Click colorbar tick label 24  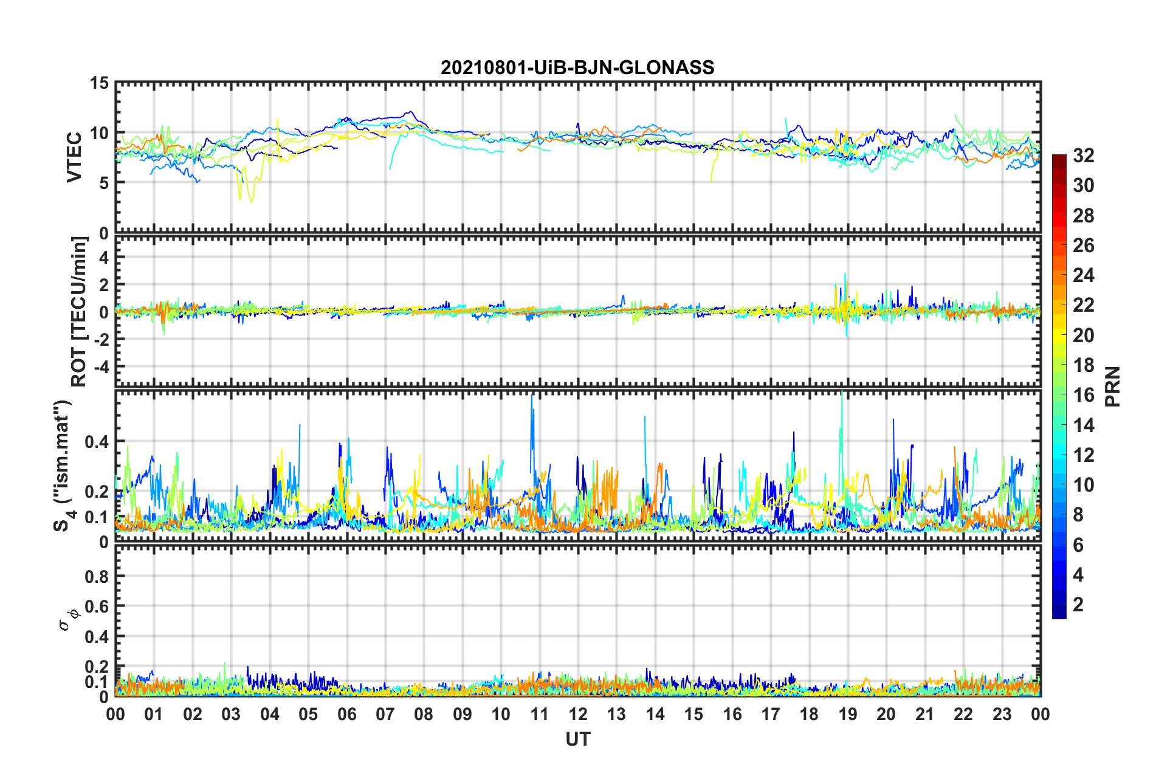(1083, 275)
